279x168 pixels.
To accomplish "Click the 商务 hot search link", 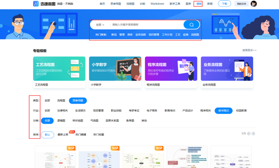I will tap(130, 35).
